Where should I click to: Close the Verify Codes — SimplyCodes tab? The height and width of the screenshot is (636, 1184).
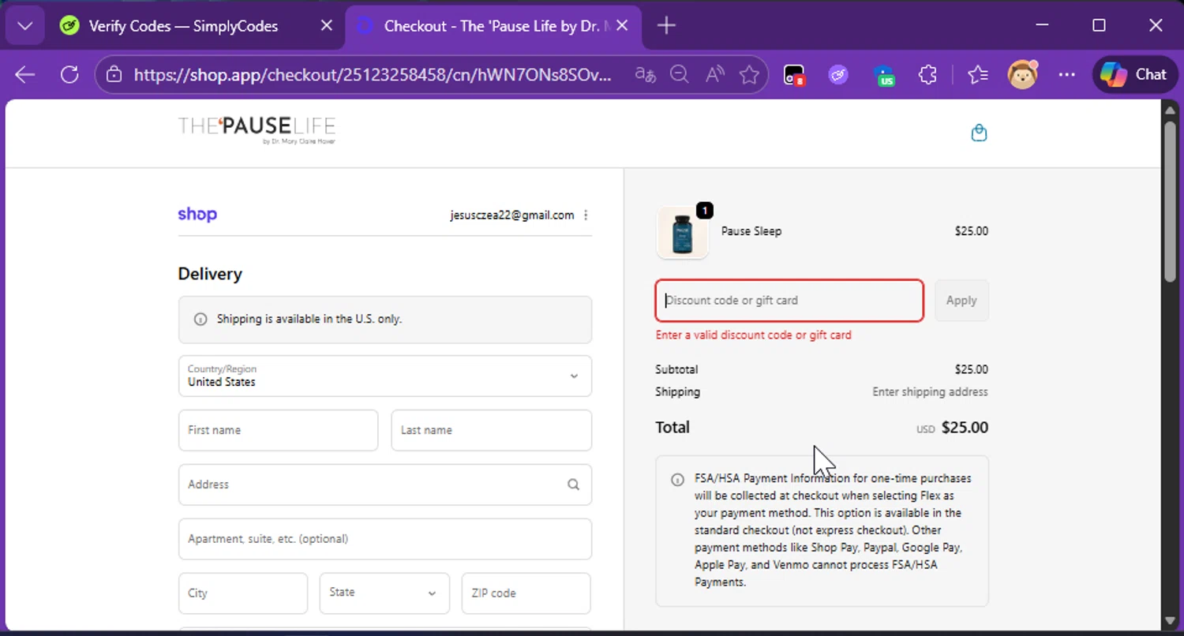[x=326, y=26]
